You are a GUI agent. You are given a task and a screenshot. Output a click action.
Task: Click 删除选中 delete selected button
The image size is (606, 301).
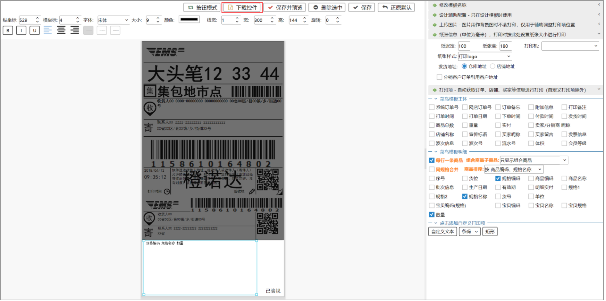[327, 8]
